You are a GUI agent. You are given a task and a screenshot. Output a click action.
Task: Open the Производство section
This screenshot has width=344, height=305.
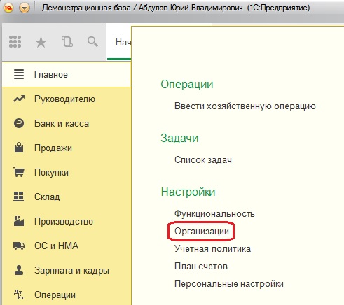pyautogui.click(x=67, y=222)
